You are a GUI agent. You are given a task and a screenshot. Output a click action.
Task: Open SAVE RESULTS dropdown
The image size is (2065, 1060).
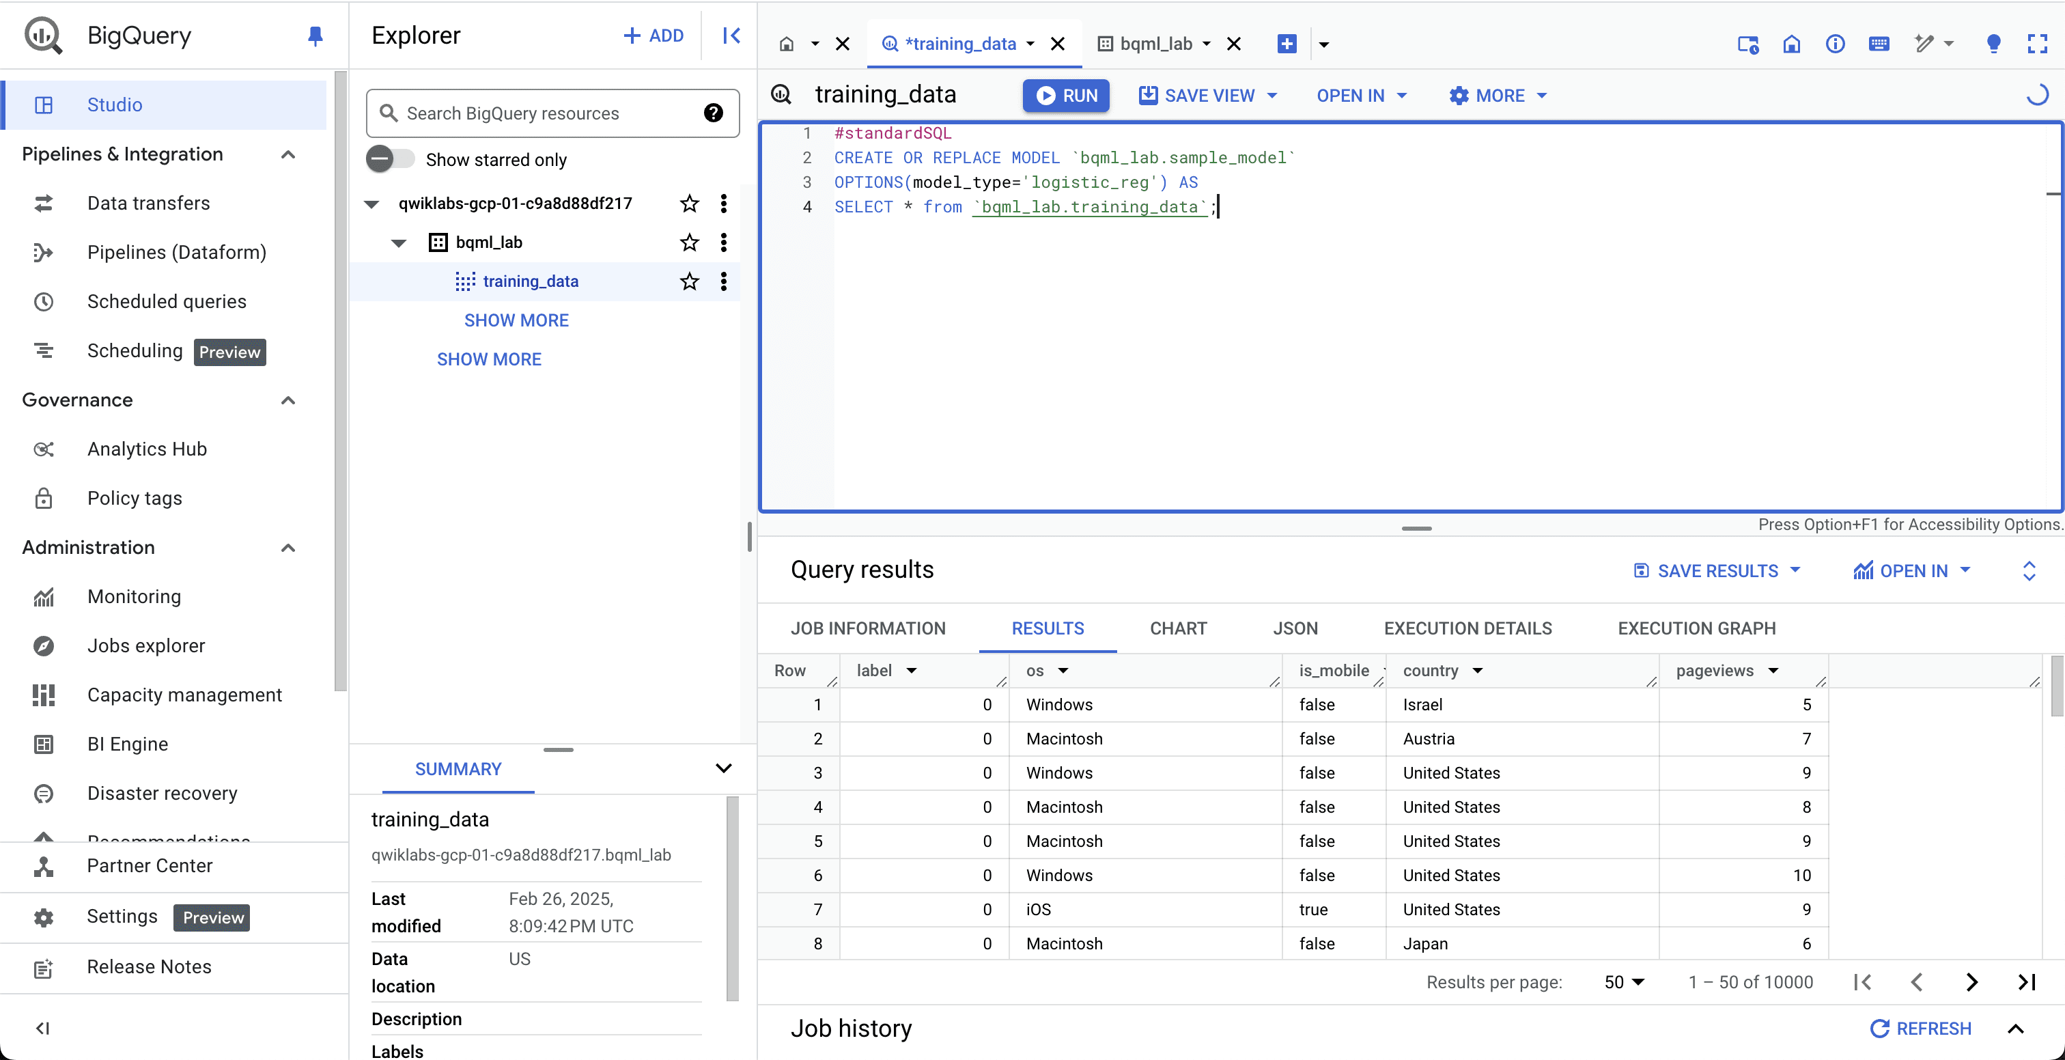[x=1716, y=571]
